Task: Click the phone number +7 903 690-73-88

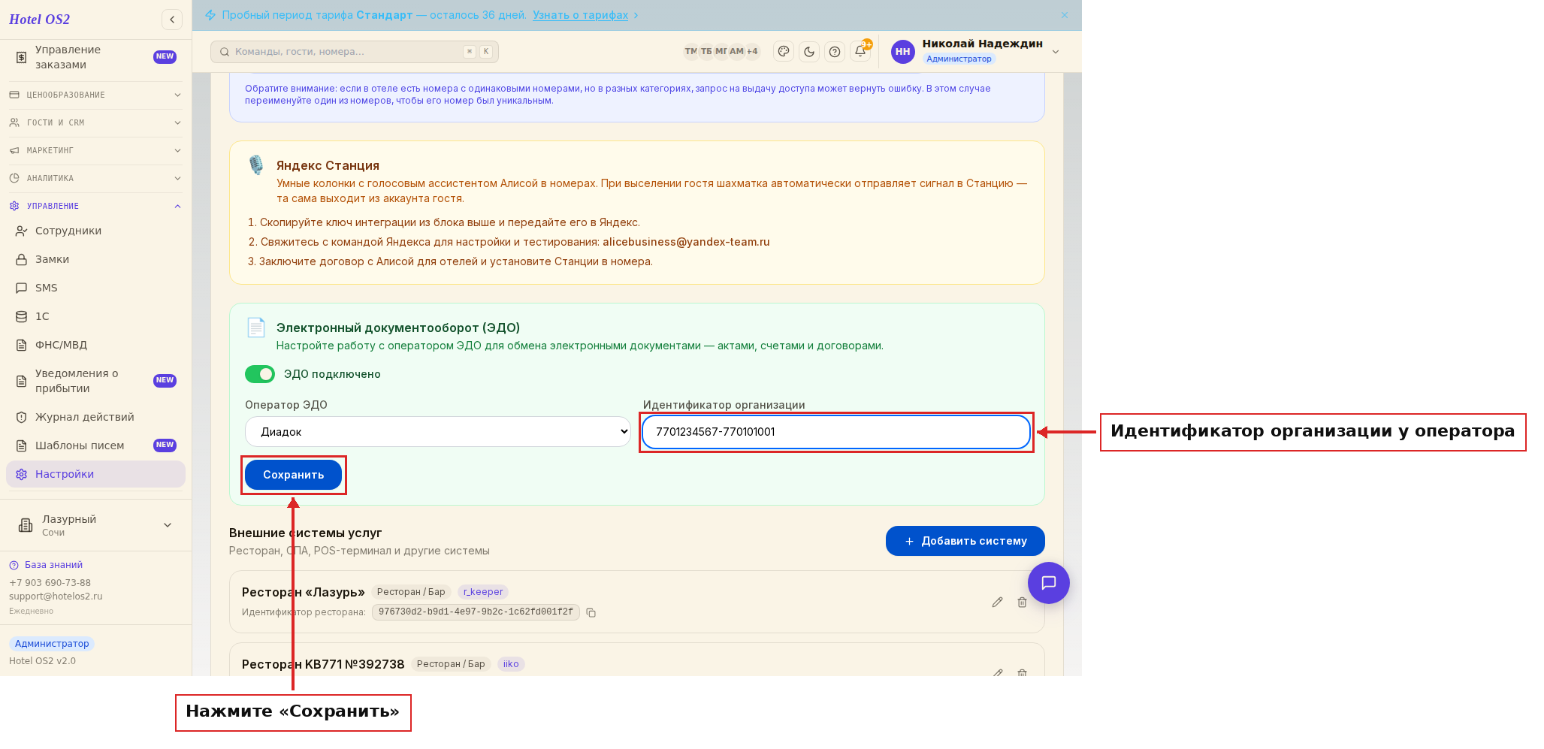Action: pos(50,583)
